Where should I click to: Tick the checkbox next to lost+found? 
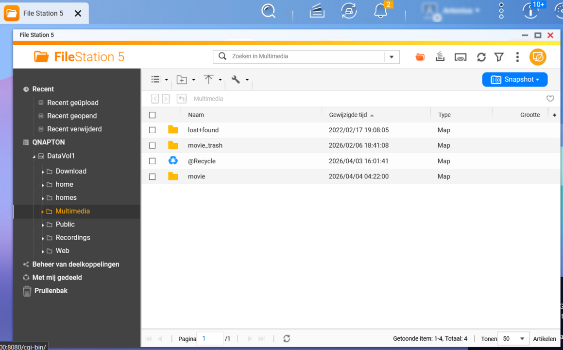[x=152, y=130]
